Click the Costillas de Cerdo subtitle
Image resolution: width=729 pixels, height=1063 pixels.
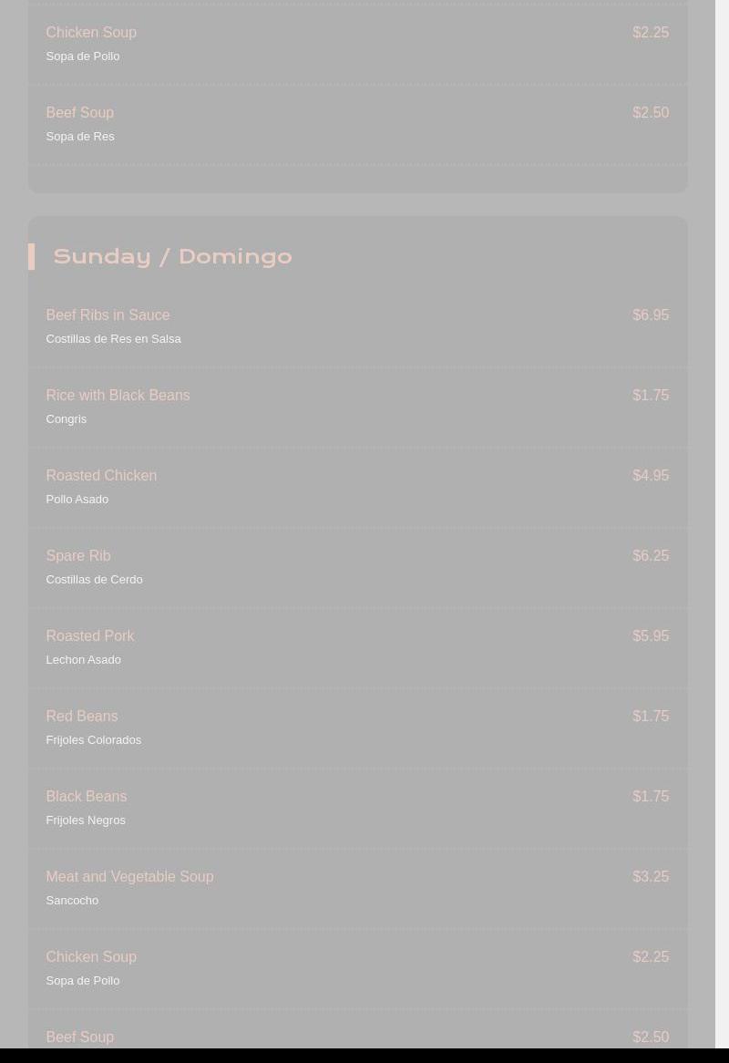tap(94, 580)
